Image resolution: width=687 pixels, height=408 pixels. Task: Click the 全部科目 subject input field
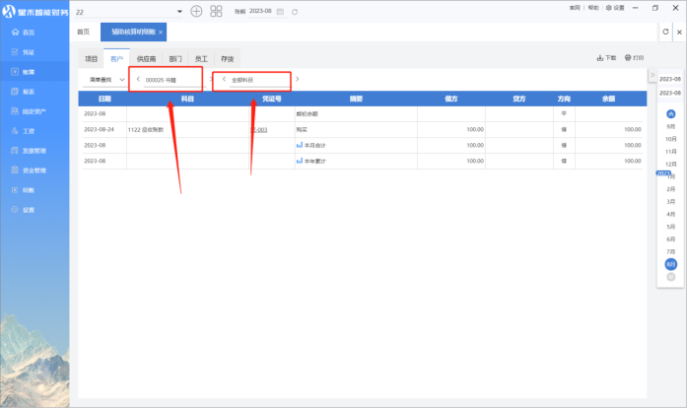256,80
